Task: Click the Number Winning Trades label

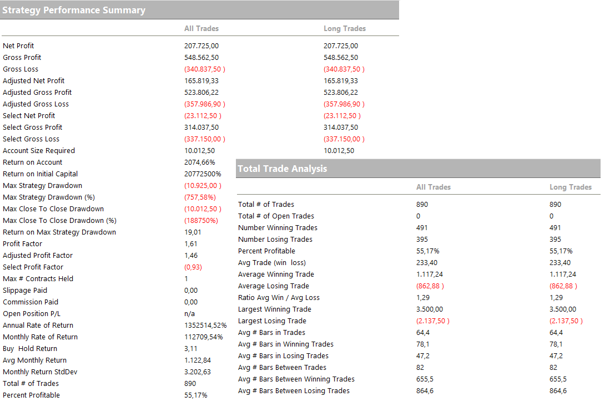Action: pyautogui.click(x=278, y=228)
